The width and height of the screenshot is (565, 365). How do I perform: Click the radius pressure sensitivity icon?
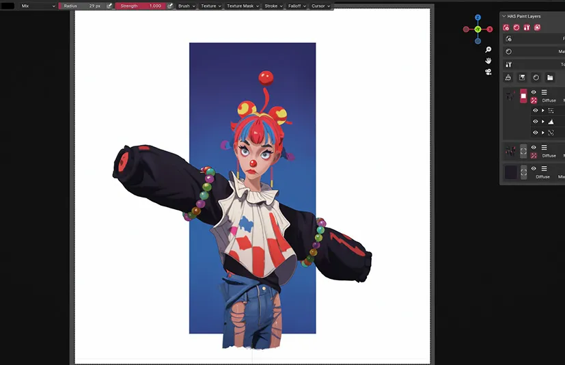[x=109, y=5]
